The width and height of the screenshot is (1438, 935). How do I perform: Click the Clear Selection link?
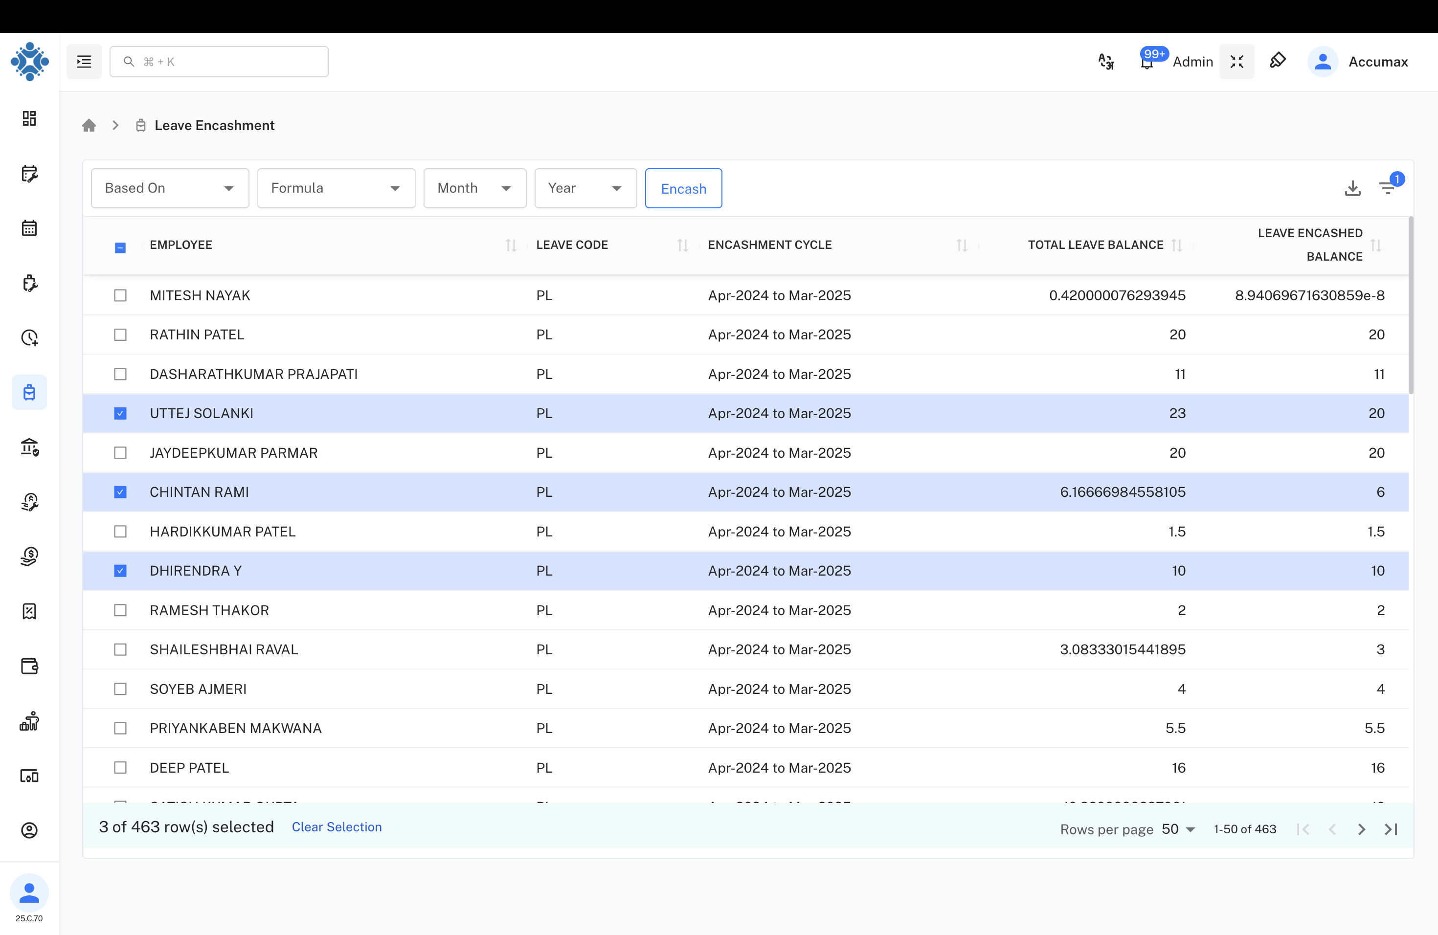[x=337, y=827]
